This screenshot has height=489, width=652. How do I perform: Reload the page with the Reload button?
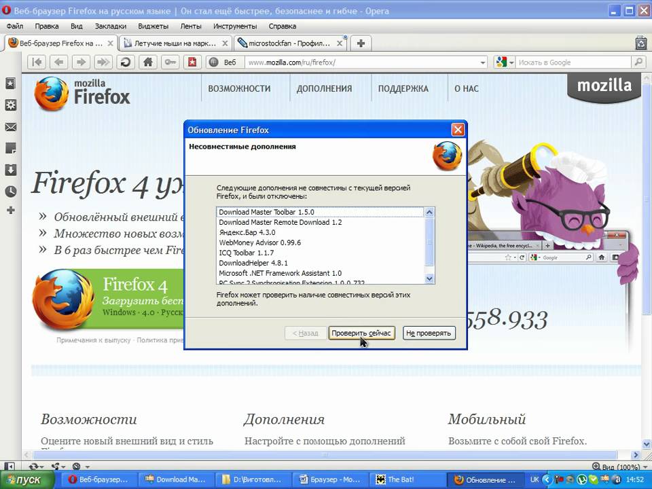pyautogui.click(x=125, y=62)
